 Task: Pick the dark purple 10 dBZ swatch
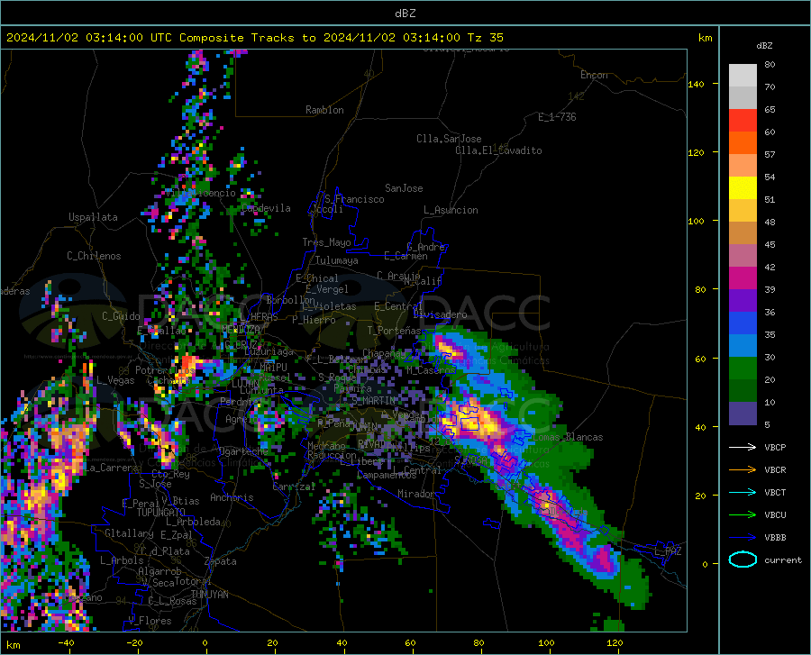tap(743, 414)
